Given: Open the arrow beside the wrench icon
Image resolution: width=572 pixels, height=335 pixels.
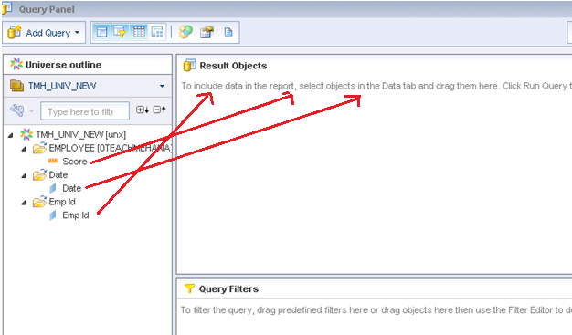Looking at the screenshot, I should (x=32, y=110).
